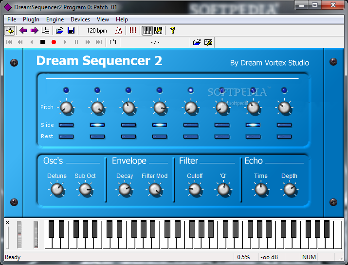Click the step back single arrow button
Viewport: 348px width, 265px height.
click(32, 42)
